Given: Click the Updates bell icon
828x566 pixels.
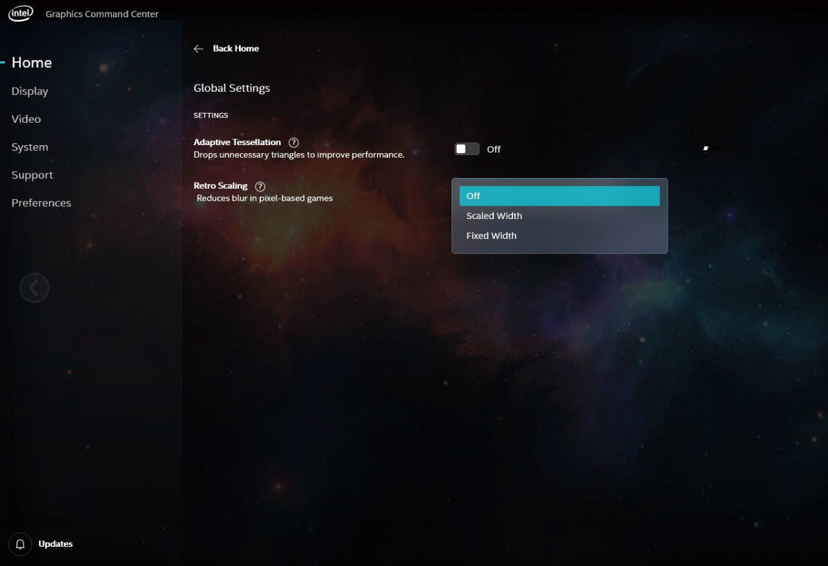Looking at the screenshot, I should [20, 544].
